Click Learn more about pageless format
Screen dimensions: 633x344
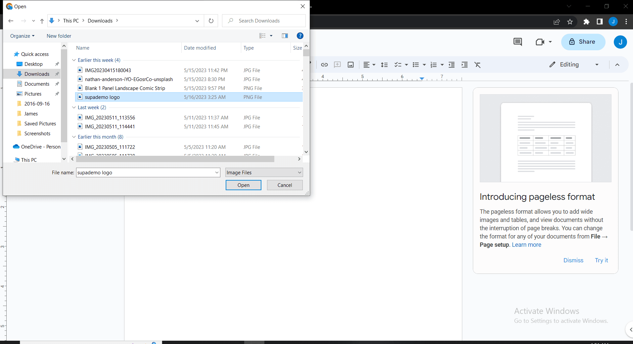coord(526,245)
